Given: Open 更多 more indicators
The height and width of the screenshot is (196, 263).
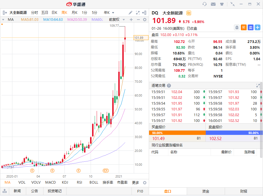Looking at the screenshot, I should pyautogui.click(x=135, y=182).
